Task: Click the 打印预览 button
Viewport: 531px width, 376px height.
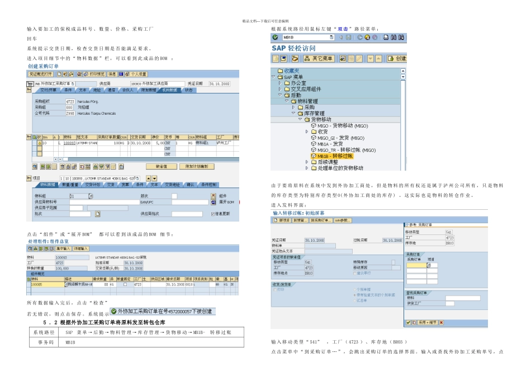Action: point(94,74)
